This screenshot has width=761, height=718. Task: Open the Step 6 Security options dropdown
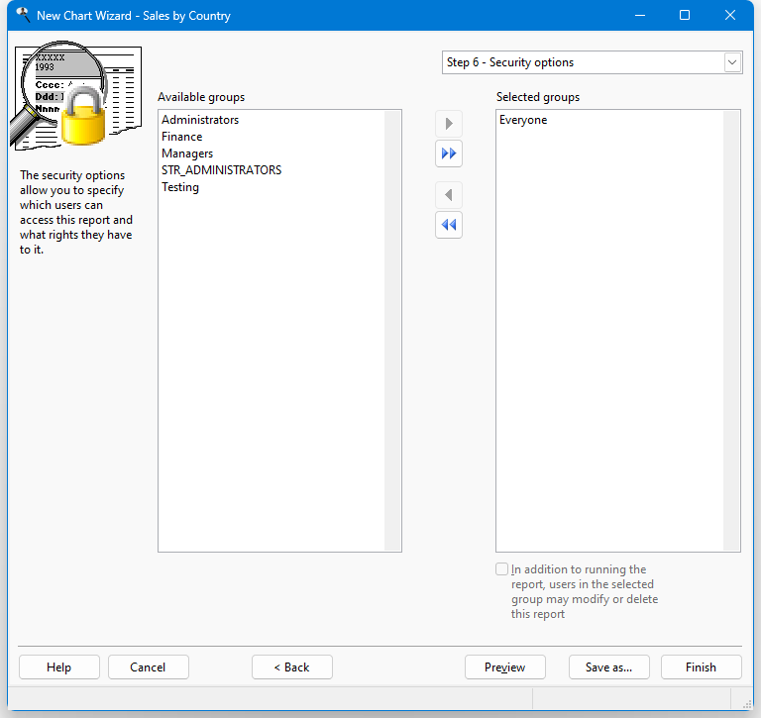click(593, 62)
